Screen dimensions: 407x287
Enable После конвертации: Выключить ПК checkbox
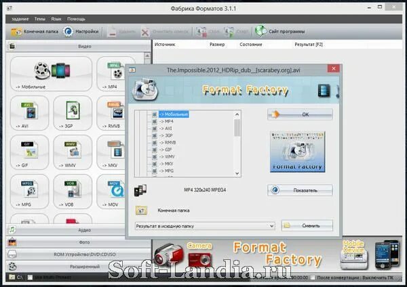(313, 278)
